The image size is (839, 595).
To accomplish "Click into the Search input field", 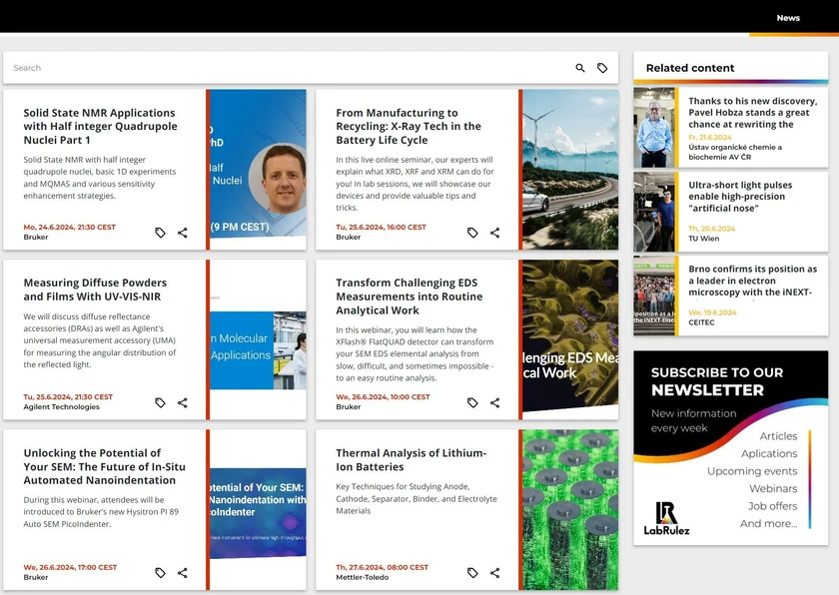I will tap(289, 68).
